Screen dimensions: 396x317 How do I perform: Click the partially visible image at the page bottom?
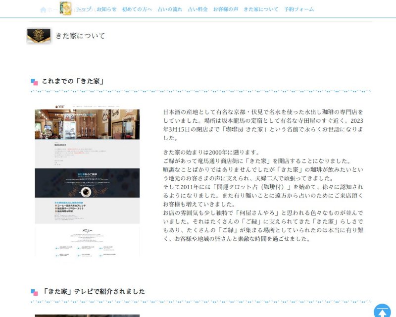coord(87,315)
